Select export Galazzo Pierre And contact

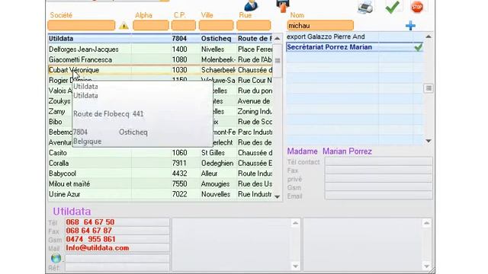pyautogui.click(x=355, y=37)
